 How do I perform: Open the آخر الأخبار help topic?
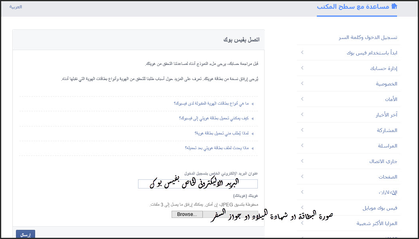coord(386,115)
